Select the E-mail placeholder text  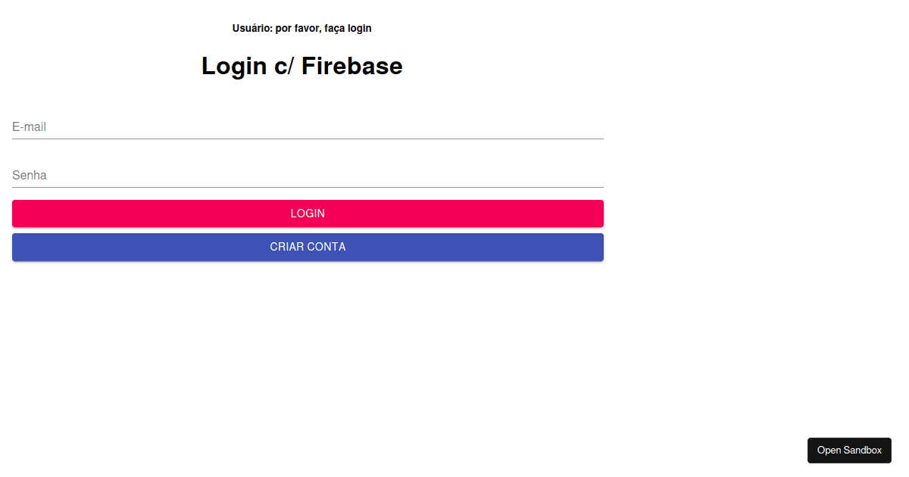click(x=28, y=126)
